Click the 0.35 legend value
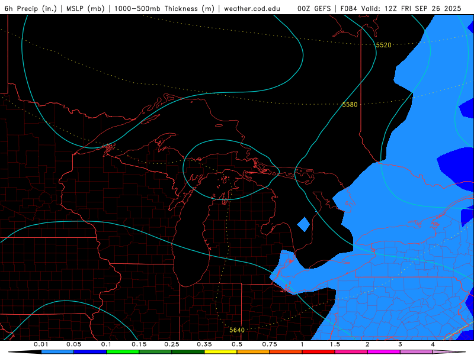The width and height of the screenshot is (474, 355). coord(204,344)
